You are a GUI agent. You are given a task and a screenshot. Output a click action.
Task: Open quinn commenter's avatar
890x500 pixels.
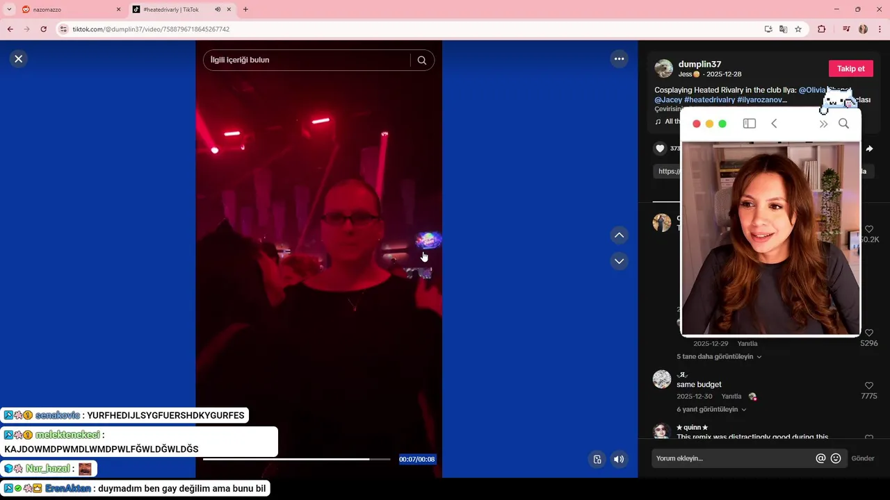662,431
